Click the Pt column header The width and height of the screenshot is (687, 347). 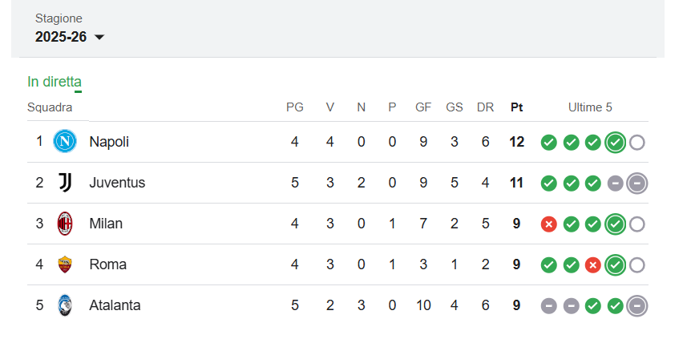tap(516, 107)
